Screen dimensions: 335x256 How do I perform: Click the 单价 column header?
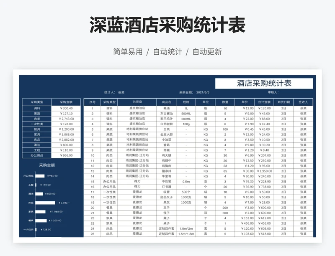[245, 102]
